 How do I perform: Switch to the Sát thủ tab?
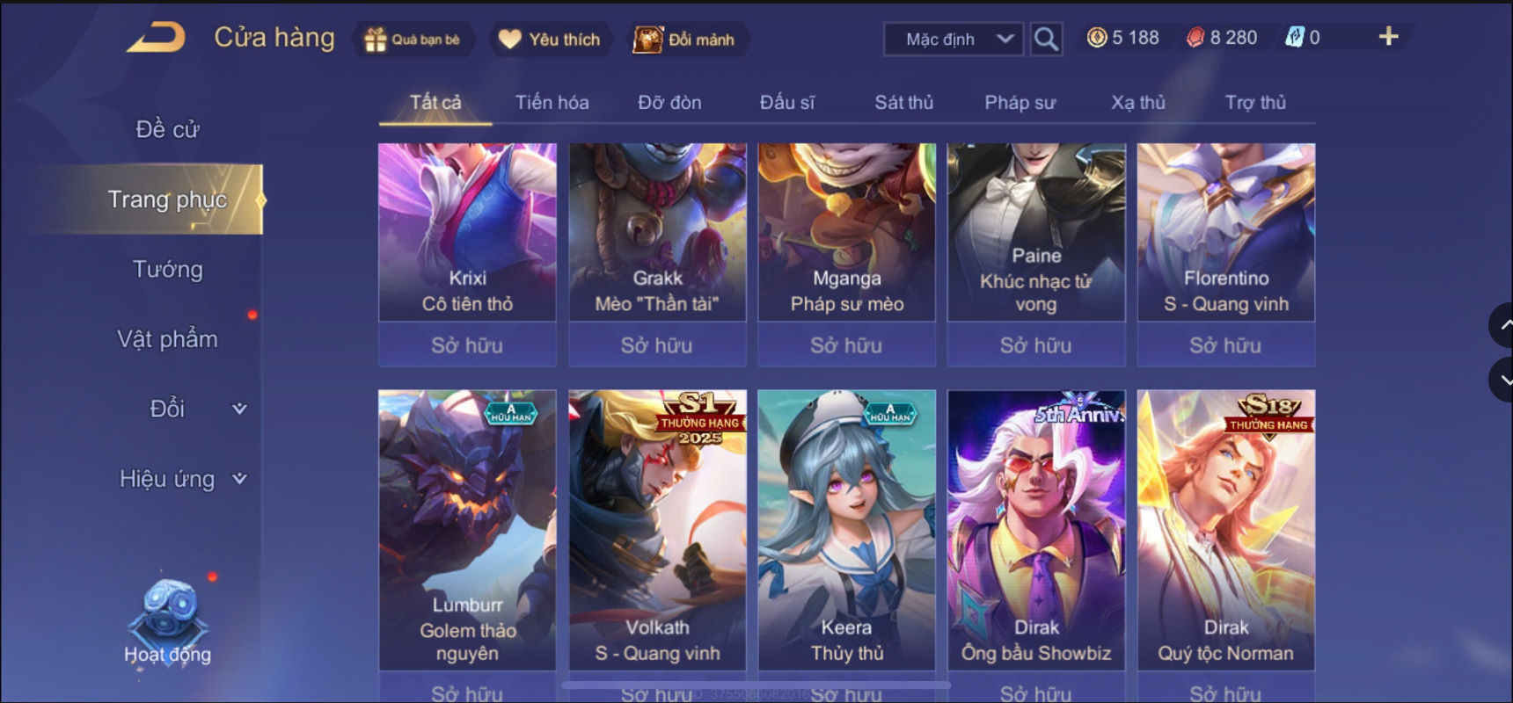pyautogui.click(x=903, y=103)
